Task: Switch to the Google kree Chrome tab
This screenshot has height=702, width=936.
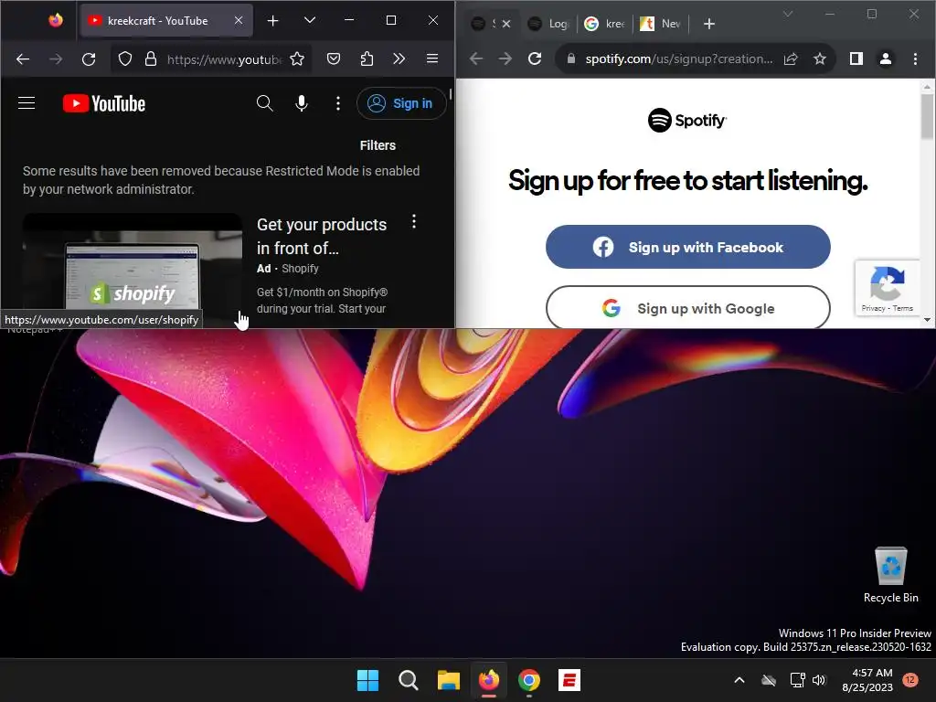Action: point(605,24)
